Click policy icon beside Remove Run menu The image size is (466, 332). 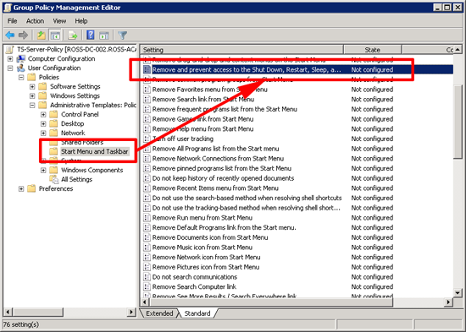[147, 218]
